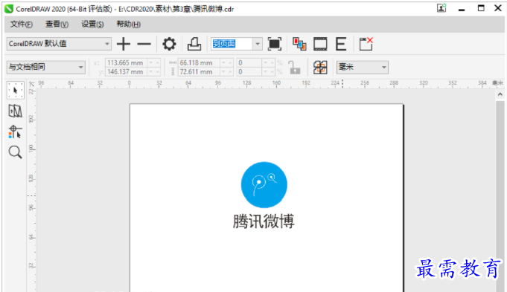The image size is (507, 292).
Task: Select the Zoom magnifier tool
Action: click(15, 152)
